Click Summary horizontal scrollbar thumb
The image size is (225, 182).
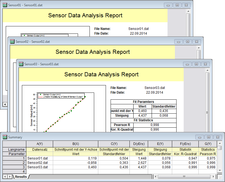coord(184,177)
